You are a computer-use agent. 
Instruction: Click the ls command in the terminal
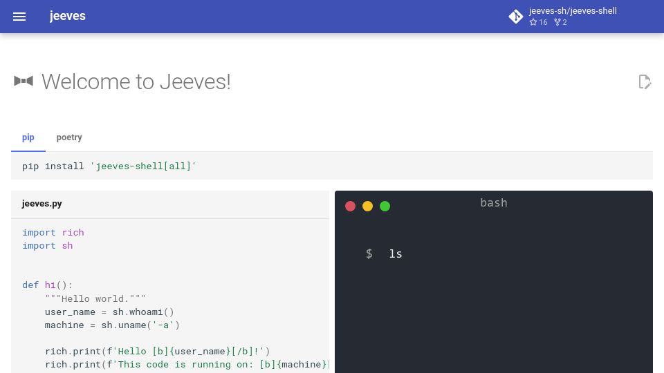click(396, 254)
